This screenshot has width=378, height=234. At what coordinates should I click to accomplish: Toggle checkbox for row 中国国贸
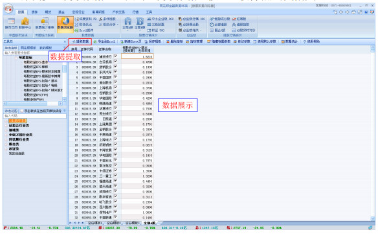(115, 76)
